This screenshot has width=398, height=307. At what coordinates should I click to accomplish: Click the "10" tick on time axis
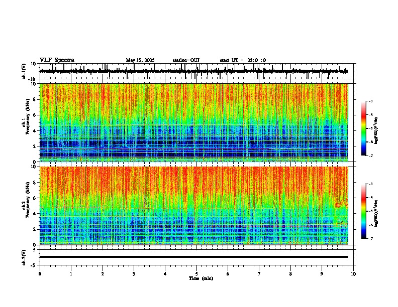click(x=353, y=274)
